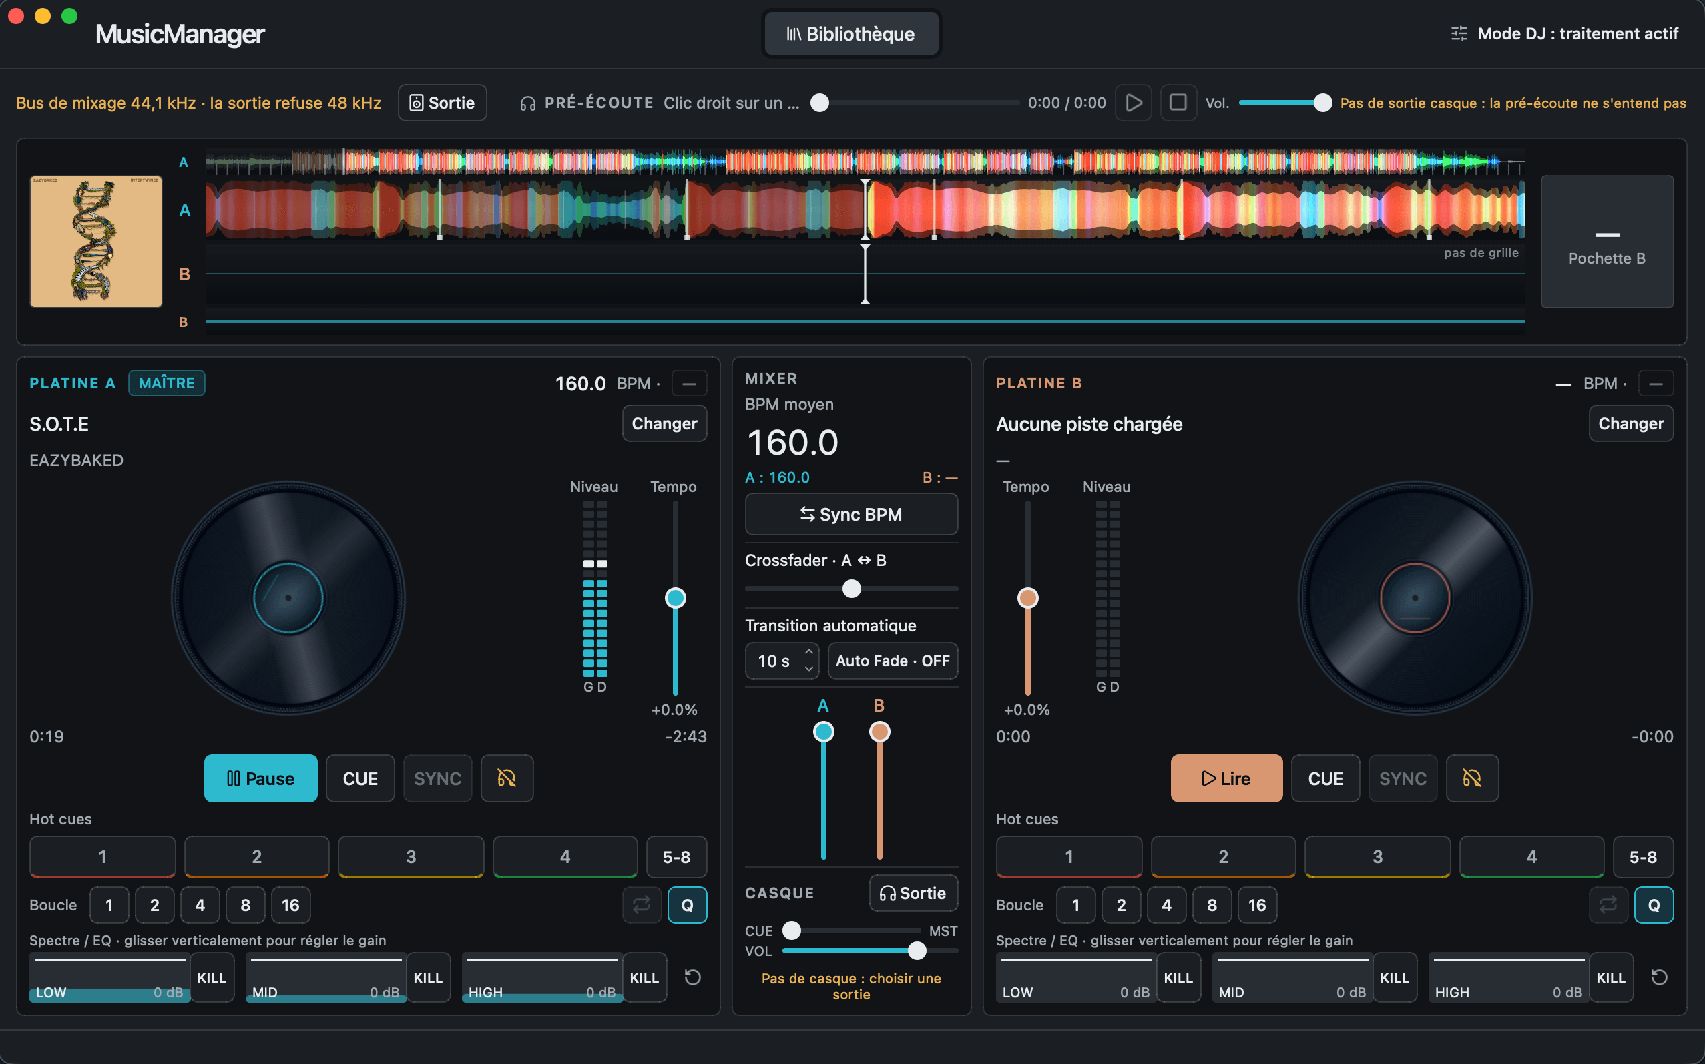Toggle Auto Fade OFF button
This screenshot has height=1064, width=1705.
tap(893, 661)
